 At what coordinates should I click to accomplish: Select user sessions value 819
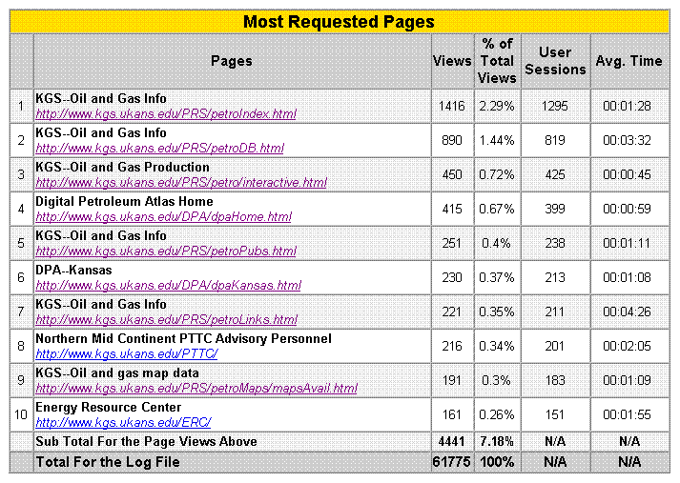pyautogui.click(x=555, y=140)
